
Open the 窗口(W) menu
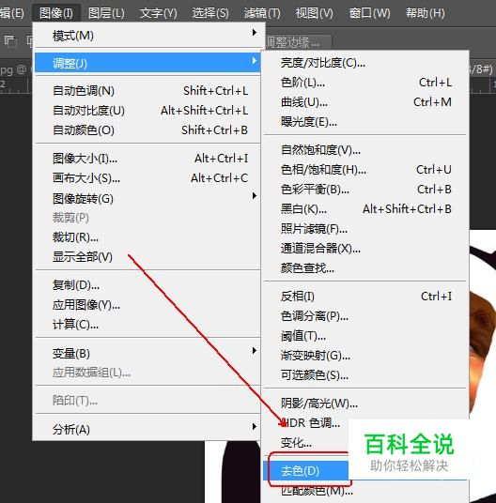[369, 13]
